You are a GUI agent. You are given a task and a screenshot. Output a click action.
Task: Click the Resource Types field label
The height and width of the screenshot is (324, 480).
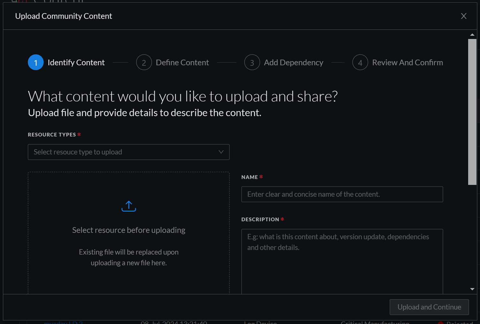pyautogui.click(x=52, y=135)
